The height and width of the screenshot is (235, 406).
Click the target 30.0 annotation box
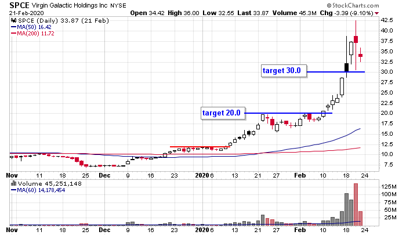tap(284, 71)
